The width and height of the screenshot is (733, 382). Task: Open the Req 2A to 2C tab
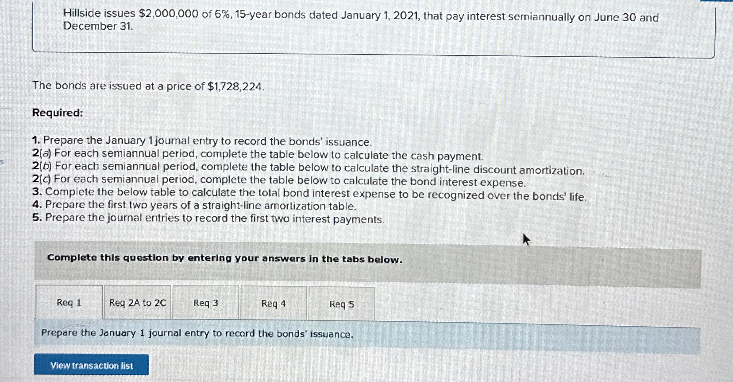click(x=137, y=303)
